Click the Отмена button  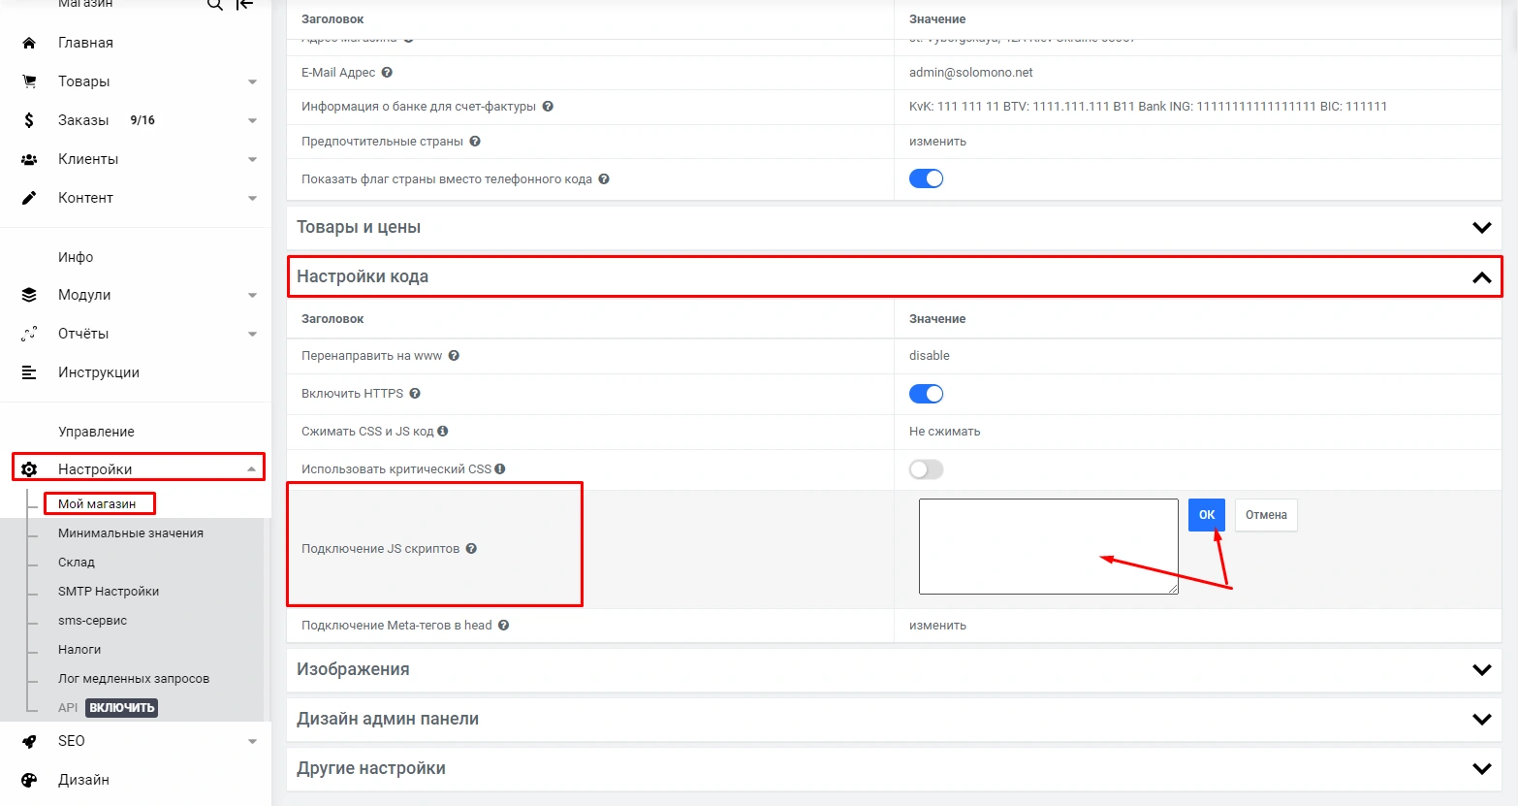pyautogui.click(x=1266, y=515)
